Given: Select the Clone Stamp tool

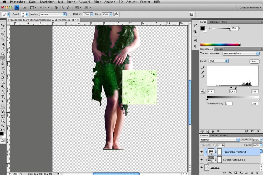Looking at the screenshot, I should 3,63.
